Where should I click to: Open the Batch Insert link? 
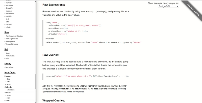(x=10, y=67)
